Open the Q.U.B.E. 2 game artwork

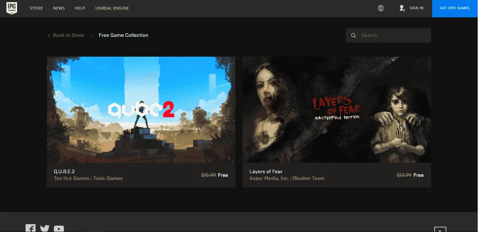coord(141,110)
